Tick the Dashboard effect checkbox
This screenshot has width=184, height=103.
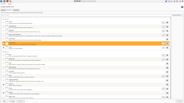point(3,60)
